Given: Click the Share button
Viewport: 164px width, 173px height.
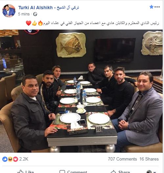Looking at the screenshot, I should [120, 172].
